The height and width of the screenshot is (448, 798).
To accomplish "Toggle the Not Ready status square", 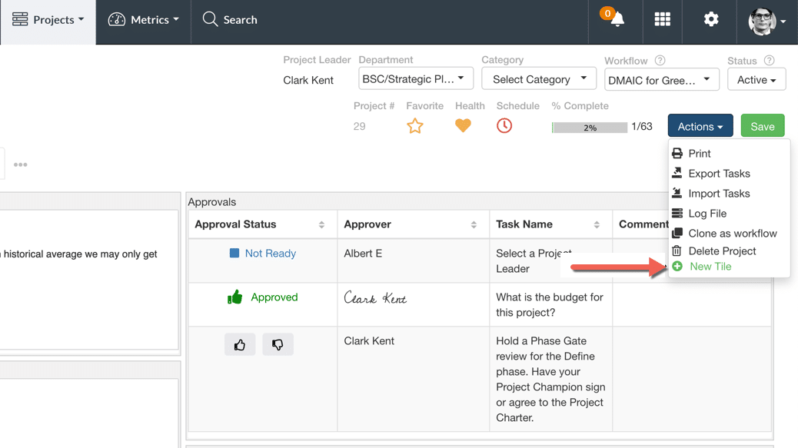I will 234,253.
